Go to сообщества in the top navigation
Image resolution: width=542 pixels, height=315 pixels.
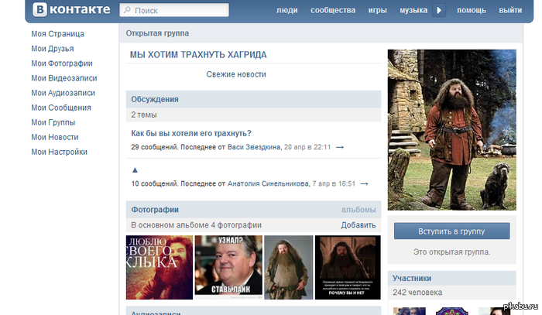coord(333,11)
